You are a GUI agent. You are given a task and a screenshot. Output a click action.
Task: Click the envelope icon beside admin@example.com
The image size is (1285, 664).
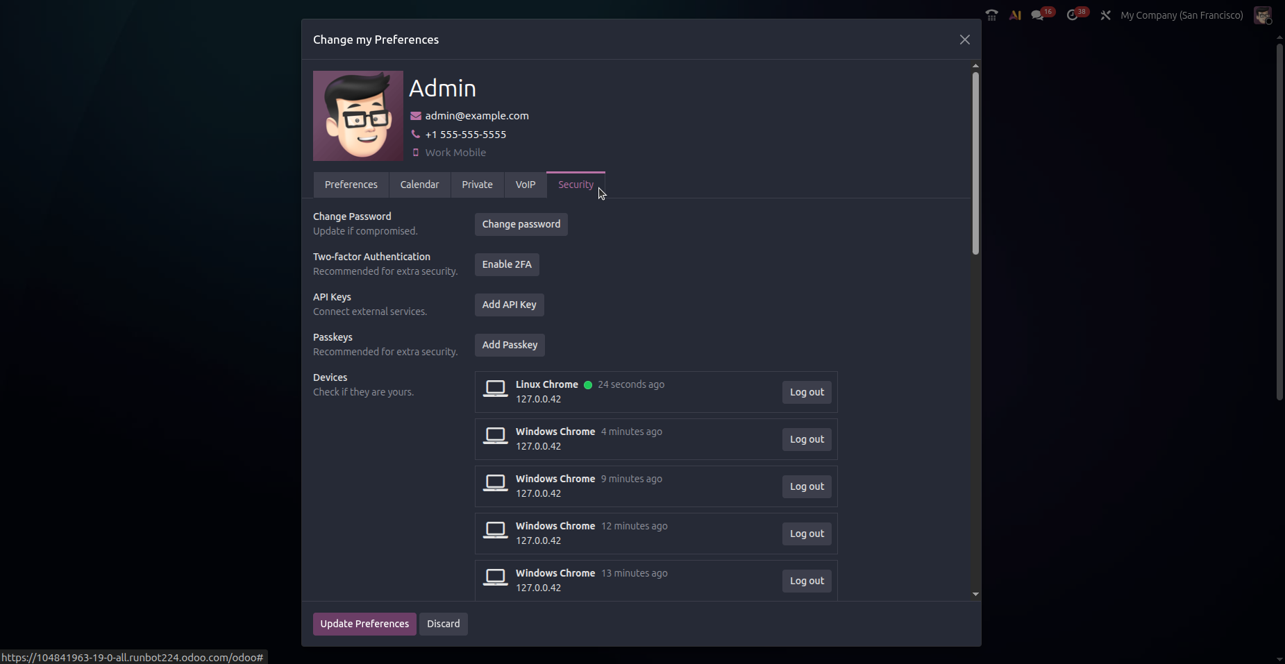click(x=416, y=115)
